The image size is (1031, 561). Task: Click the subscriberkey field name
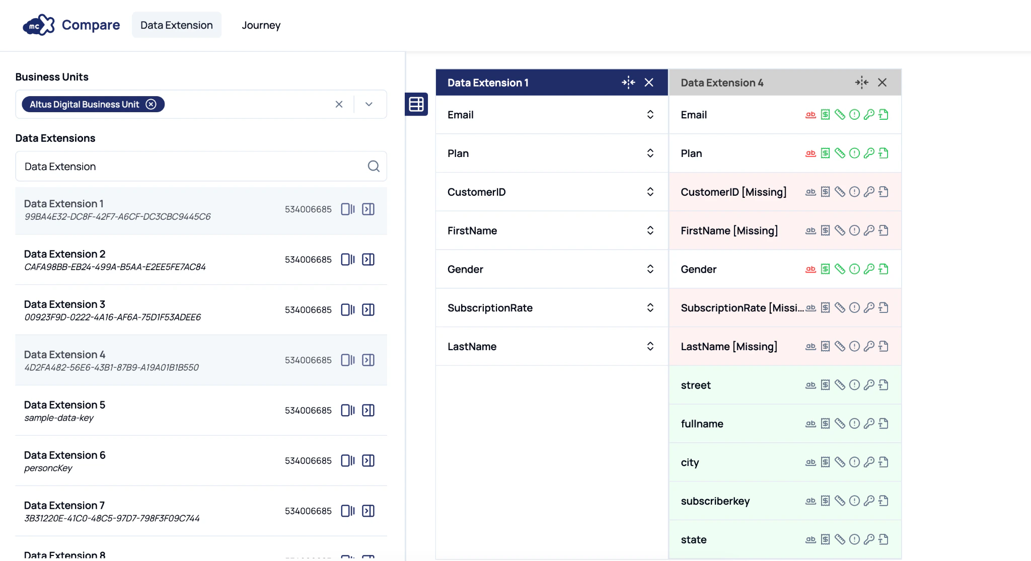point(715,501)
